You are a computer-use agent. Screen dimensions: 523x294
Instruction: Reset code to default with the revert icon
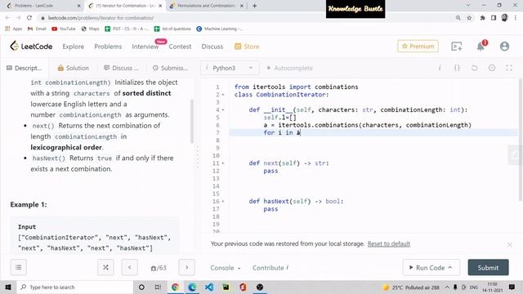coord(474,68)
